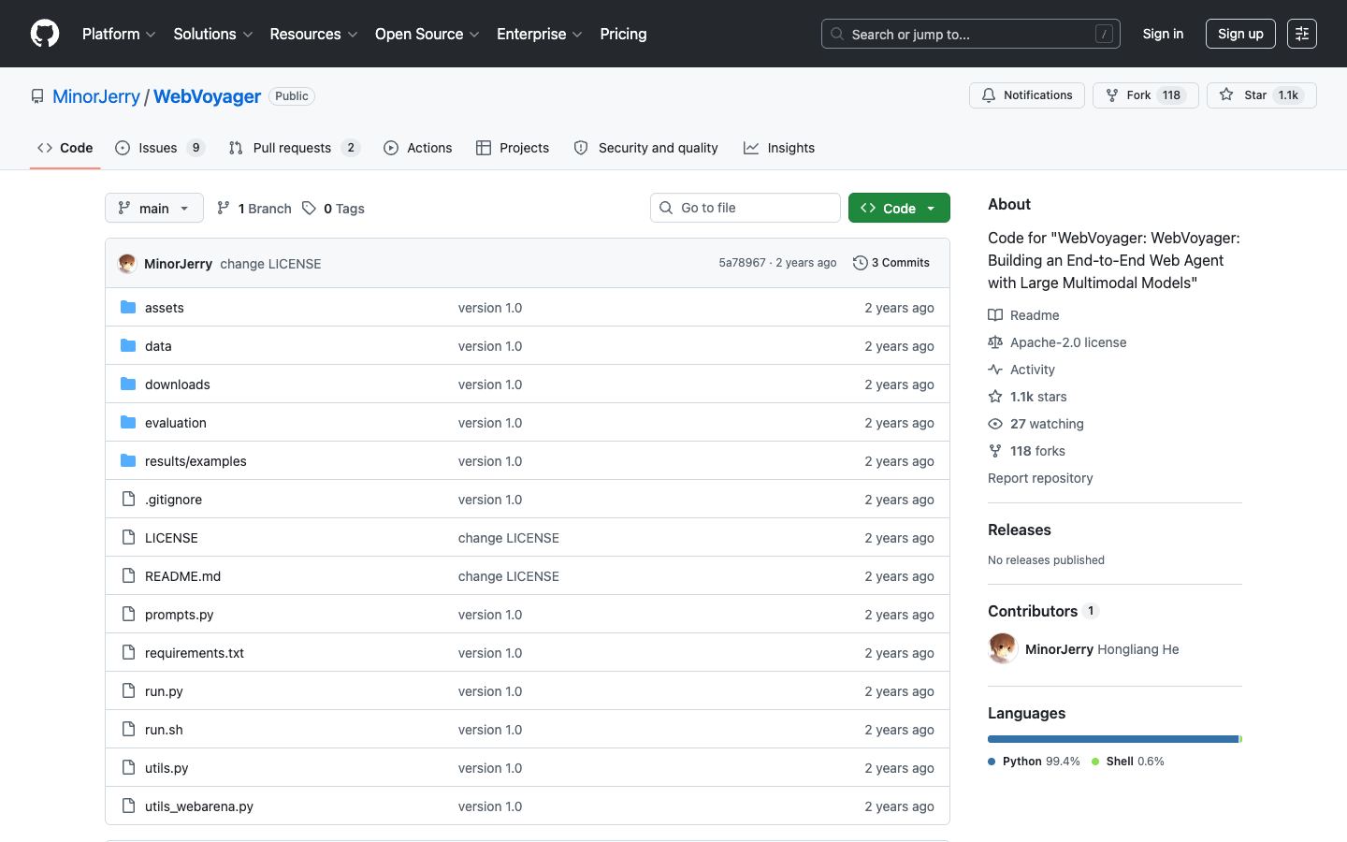Open the green Code dropdown button
Image resolution: width=1347 pixels, height=842 pixels.
[x=899, y=208]
